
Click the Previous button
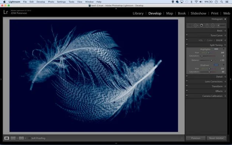point(196,138)
